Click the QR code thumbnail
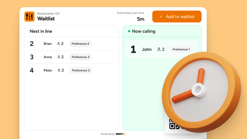This screenshot has height=139, width=247. point(172,125)
